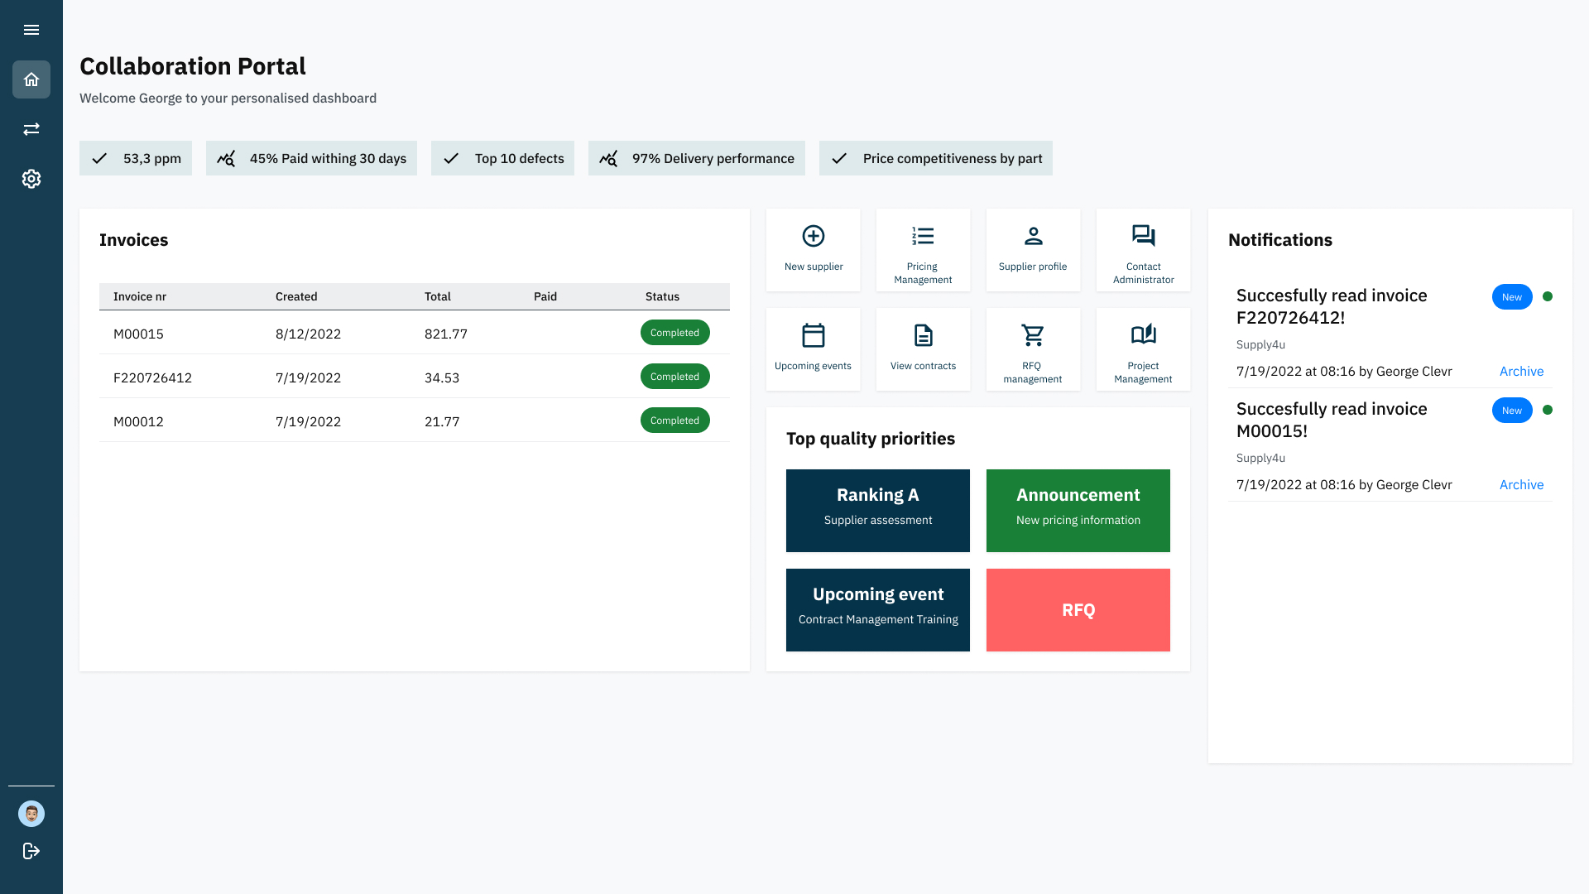The width and height of the screenshot is (1589, 894).
Task: Toggle the Top 10 defects chip
Action: tap(502, 158)
